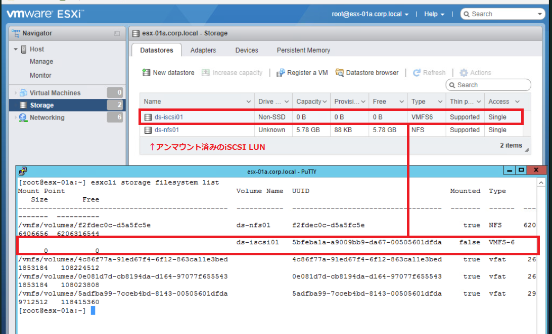Click the Datastore browser button label
Viewport: 552px width, 334px height.
[372, 73]
